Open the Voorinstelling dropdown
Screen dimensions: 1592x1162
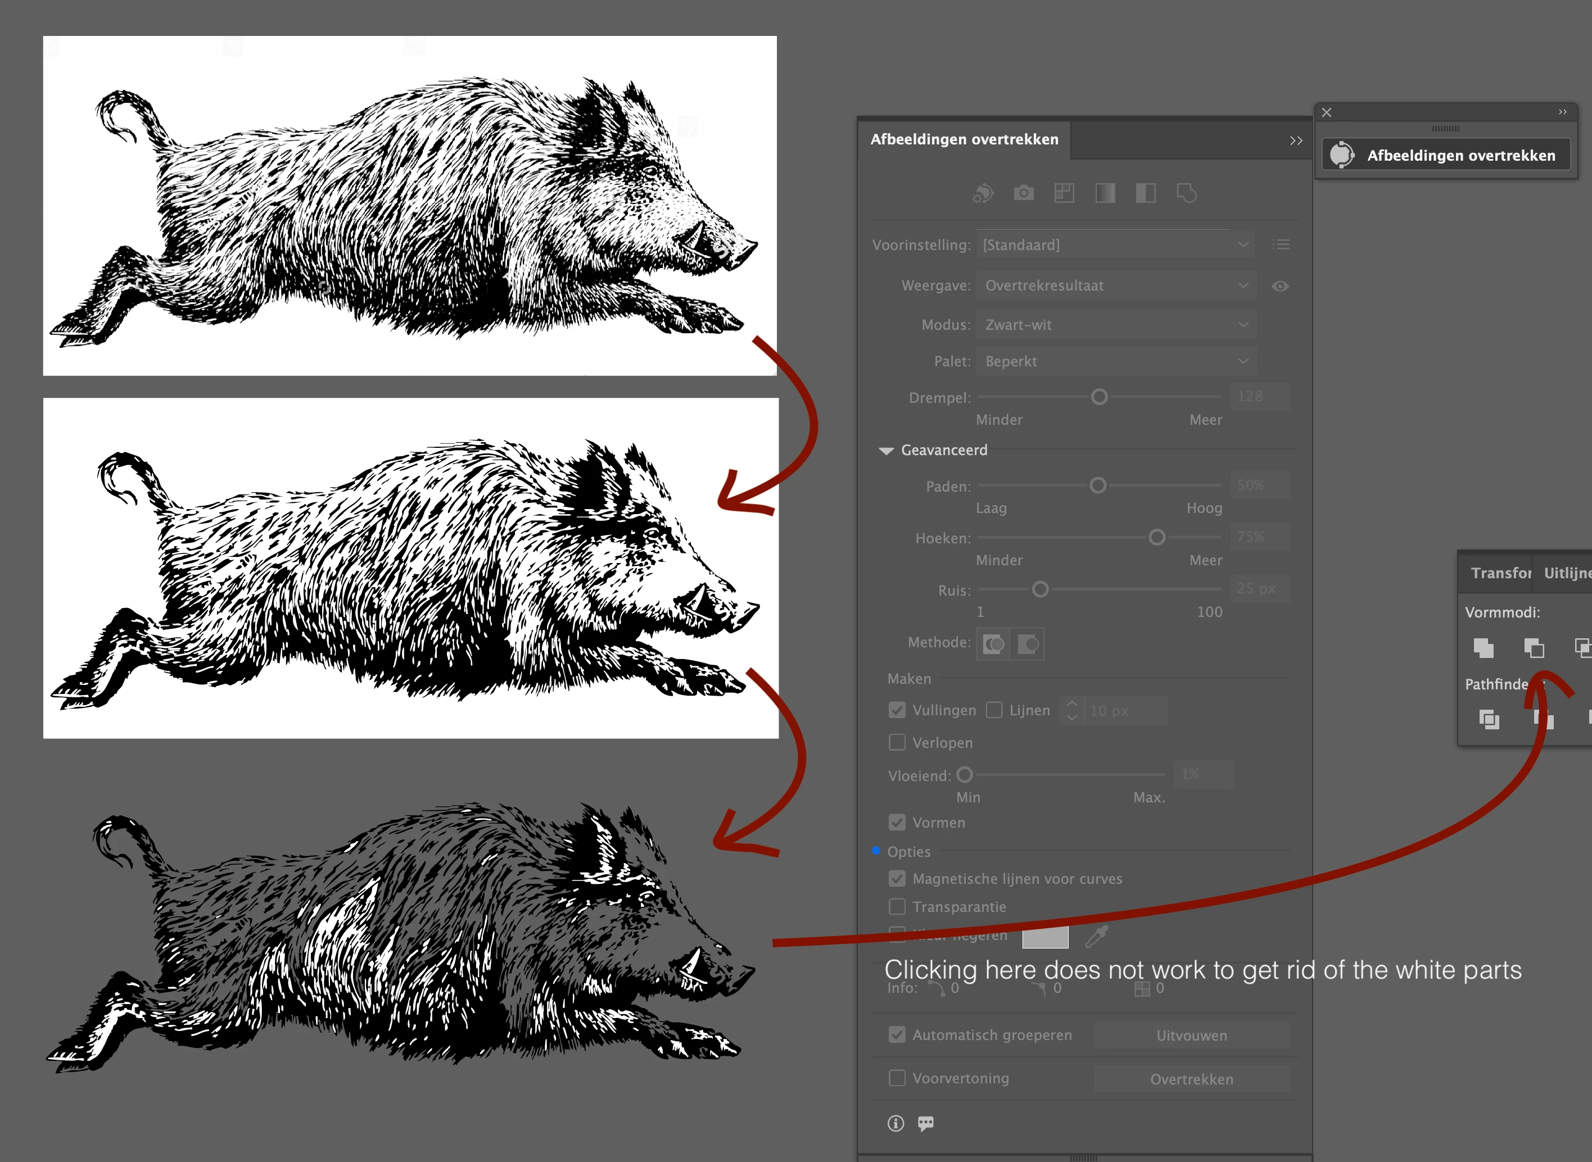[1115, 245]
